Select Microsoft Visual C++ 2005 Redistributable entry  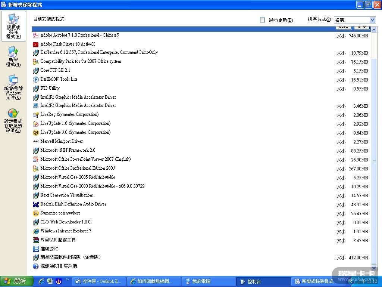201,178
